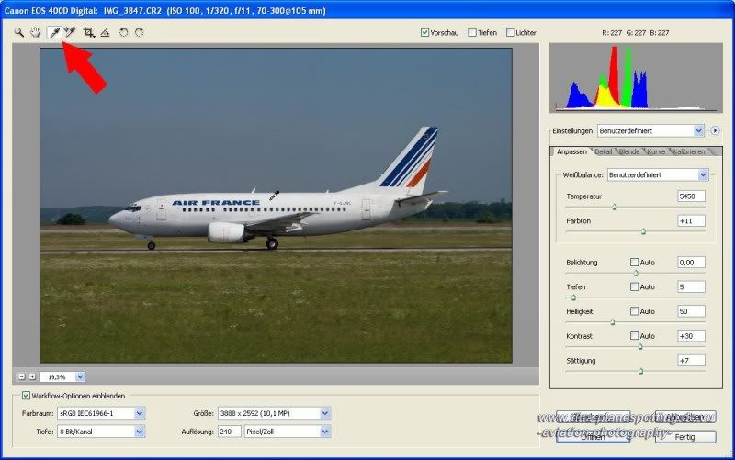This screenshot has width=735, height=460.
Task: Click the Belichtung slider handle
Action: click(x=636, y=273)
